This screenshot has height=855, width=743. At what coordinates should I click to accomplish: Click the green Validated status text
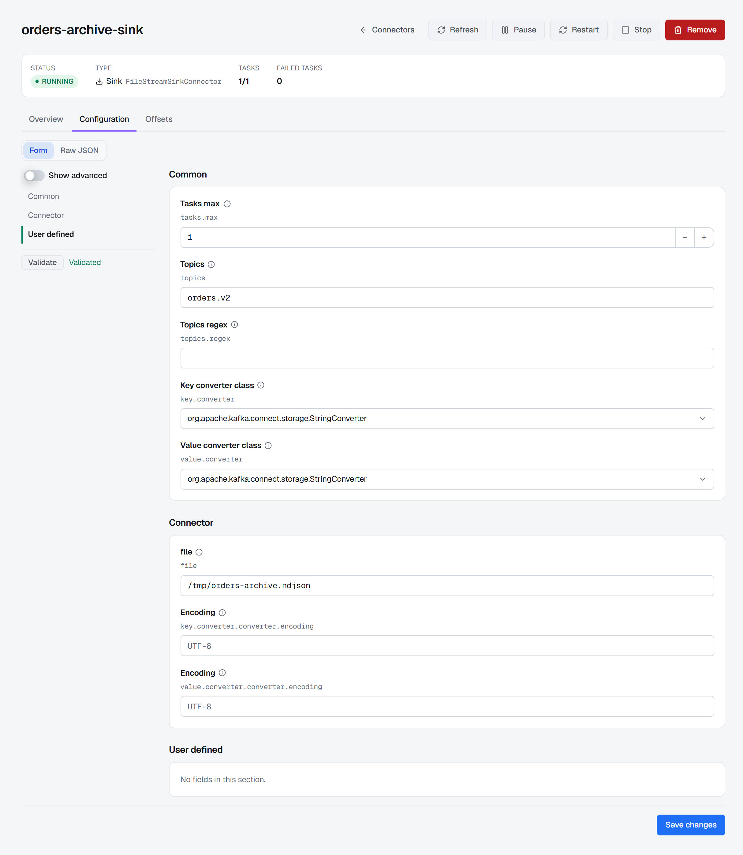[x=85, y=263]
